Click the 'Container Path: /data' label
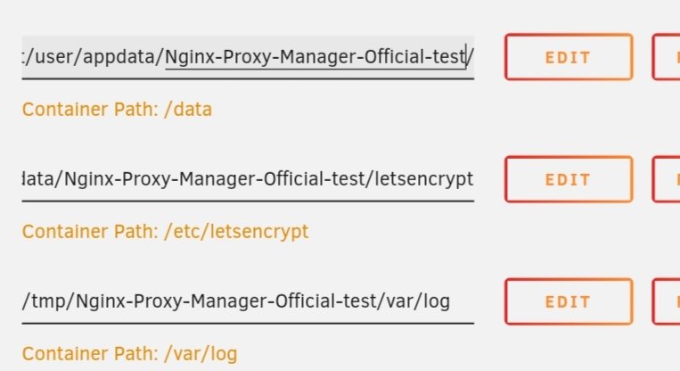 click(x=117, y=110)
